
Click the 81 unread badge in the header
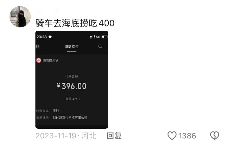tap(38, 47)
